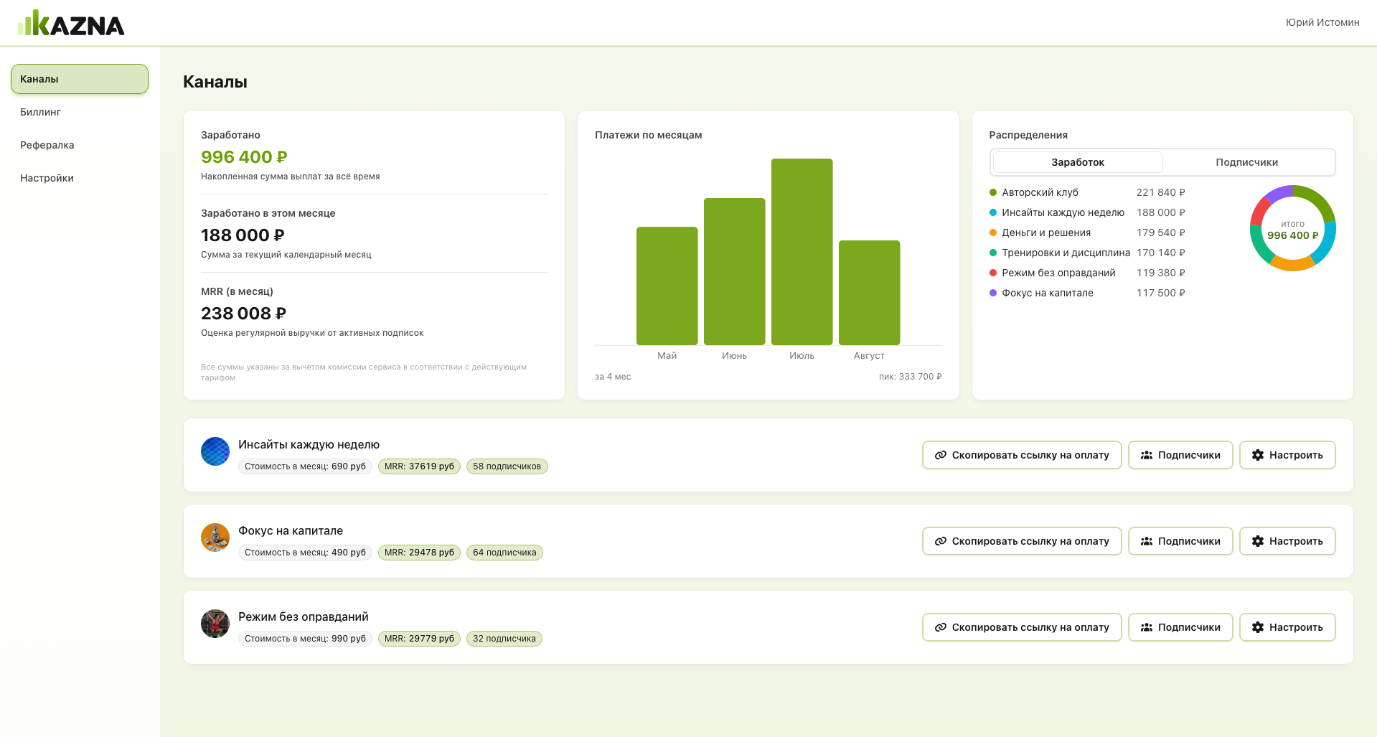Screen dimensions: 1377x737
Task: Switch distribution to Подписчики tab
Action: click(x=1247, y=162)
